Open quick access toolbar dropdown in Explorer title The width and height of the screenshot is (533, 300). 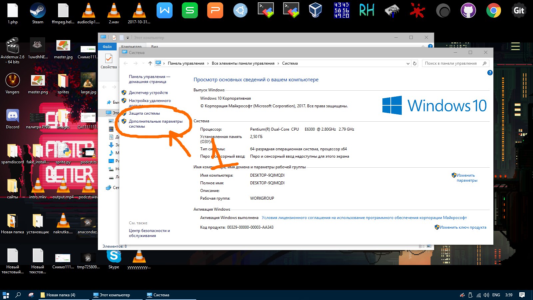point(128,38)
